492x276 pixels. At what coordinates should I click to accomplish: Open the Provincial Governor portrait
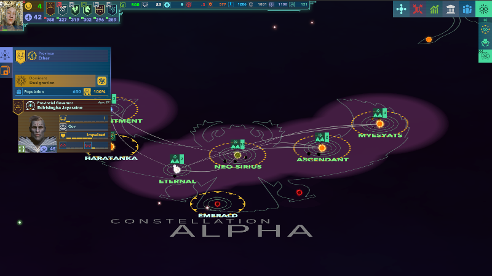coord(38,133)
